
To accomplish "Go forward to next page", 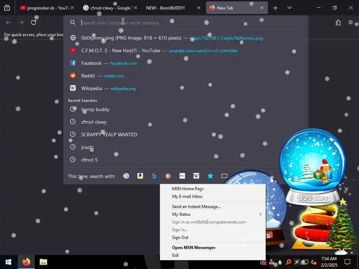I will pyautogui.click(x=21, y=22).
